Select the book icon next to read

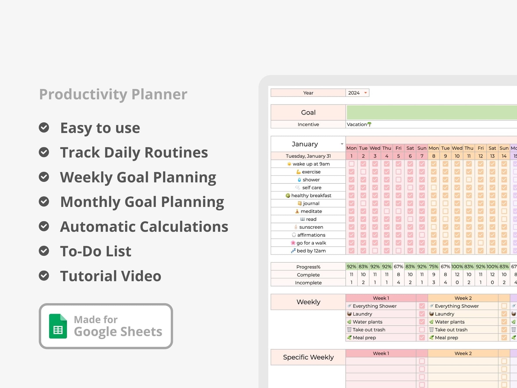pos(302,219)
